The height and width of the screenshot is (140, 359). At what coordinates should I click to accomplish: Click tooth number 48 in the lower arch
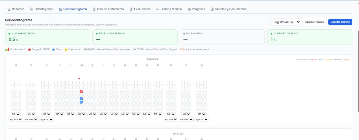coord(16,139)
